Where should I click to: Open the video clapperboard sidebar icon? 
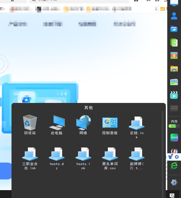click(174, 95)
